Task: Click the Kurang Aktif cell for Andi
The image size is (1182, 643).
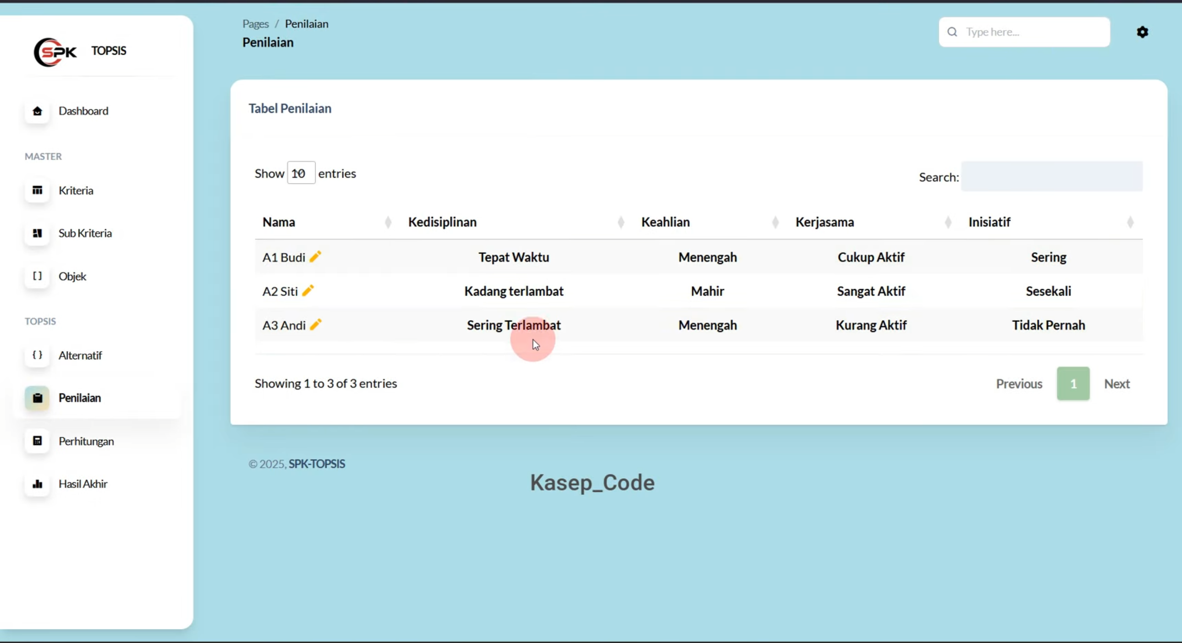Action: [870, 325]
